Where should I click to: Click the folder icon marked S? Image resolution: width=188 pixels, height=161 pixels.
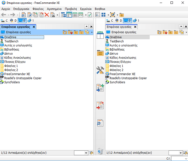(122, 15)
